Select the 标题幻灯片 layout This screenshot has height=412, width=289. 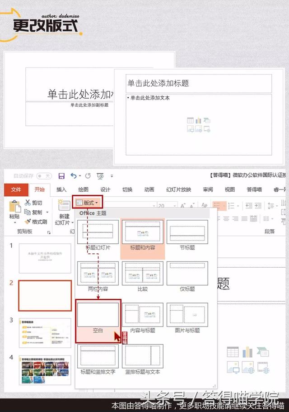coord(98,236)
